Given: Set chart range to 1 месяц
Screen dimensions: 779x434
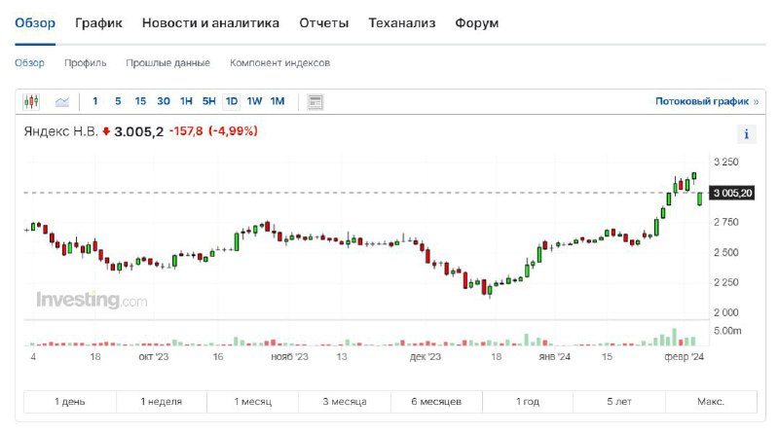Looking at the screenshot, I should [x=253, y=402].
